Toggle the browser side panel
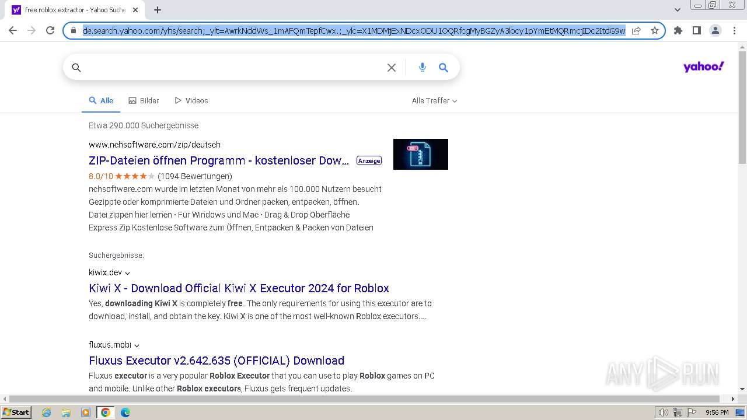This screenshot has height=420, width=747. (x=696, y=30)
